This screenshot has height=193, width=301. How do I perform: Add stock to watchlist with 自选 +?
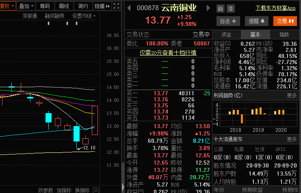point(228,21)
